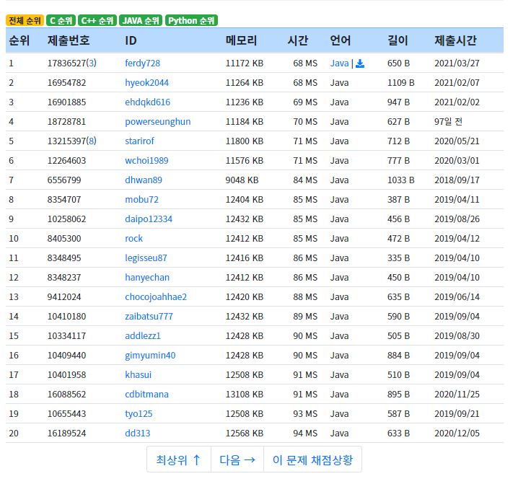
Task: Open daipo12334's user page
Action: (149, 219)
